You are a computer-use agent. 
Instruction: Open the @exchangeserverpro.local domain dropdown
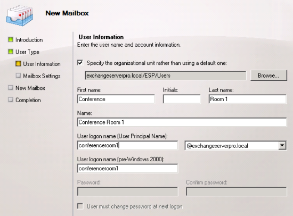(x=282, y=145)
